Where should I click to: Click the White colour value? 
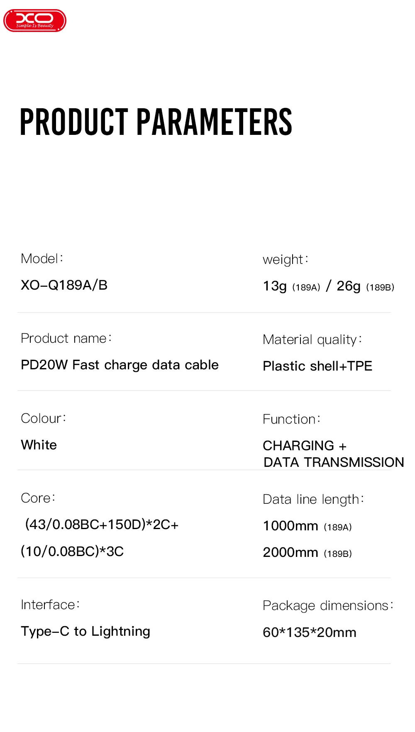point(39,445)
